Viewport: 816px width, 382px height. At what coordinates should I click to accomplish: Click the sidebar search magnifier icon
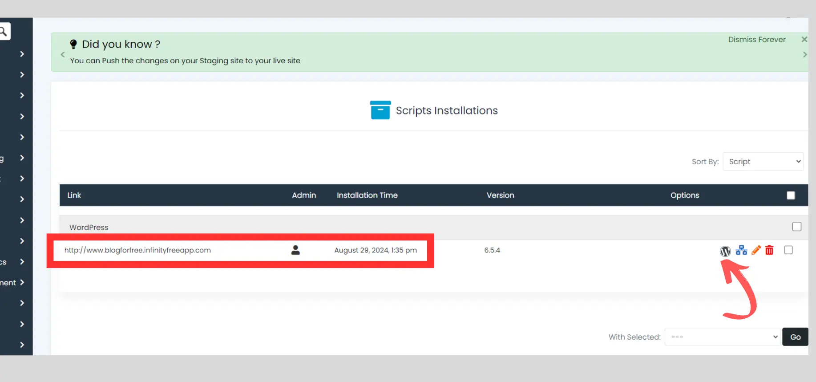click(x=4, y=32)
